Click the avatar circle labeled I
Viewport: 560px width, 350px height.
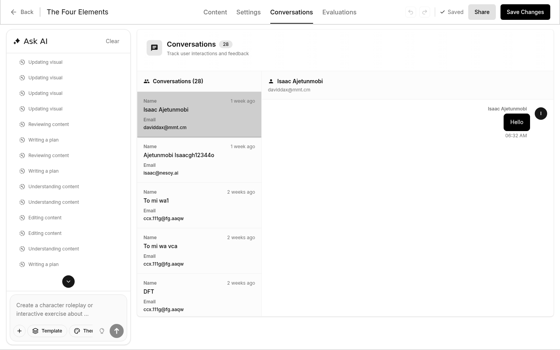click(541, 114)
